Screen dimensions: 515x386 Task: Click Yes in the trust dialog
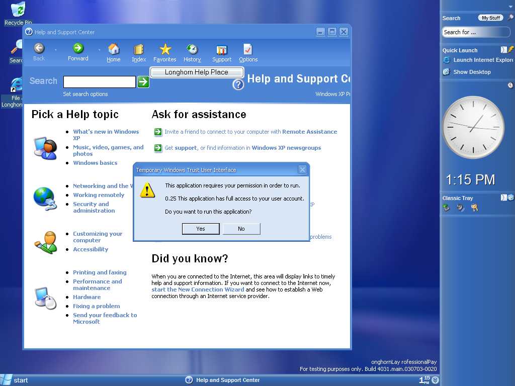click(201, 229)
